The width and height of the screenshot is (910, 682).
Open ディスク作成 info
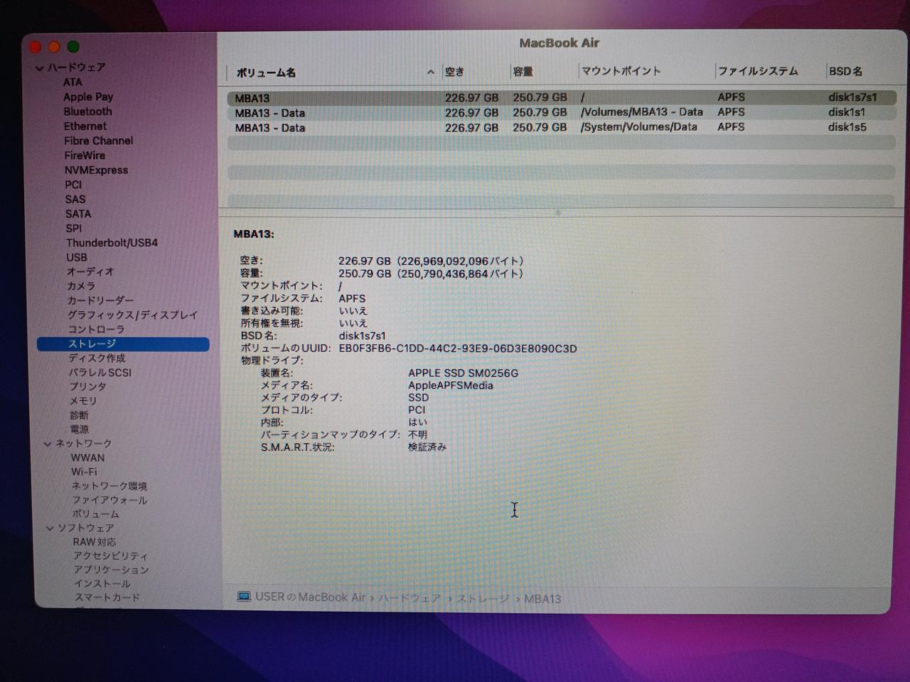tap(97, 358)
